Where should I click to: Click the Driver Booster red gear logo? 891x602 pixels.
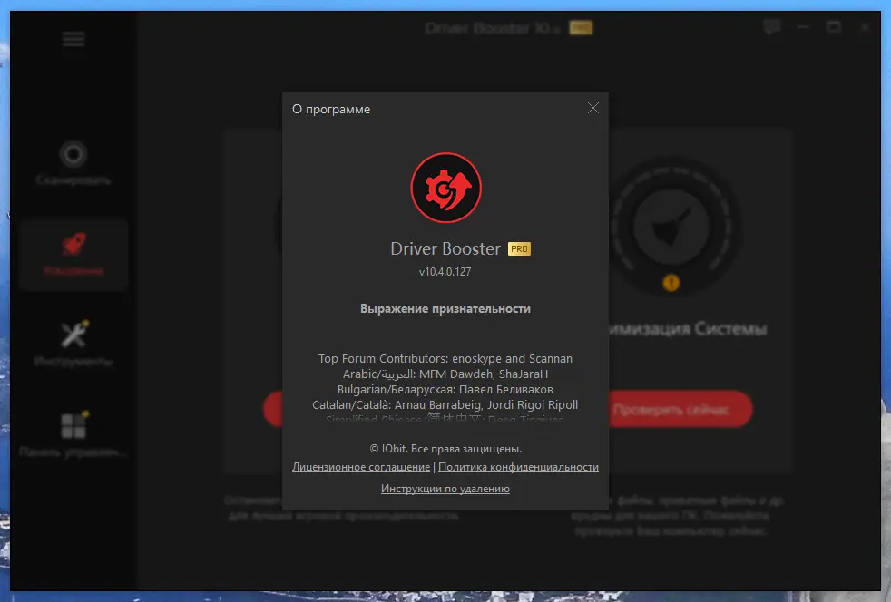pos(446,188)
